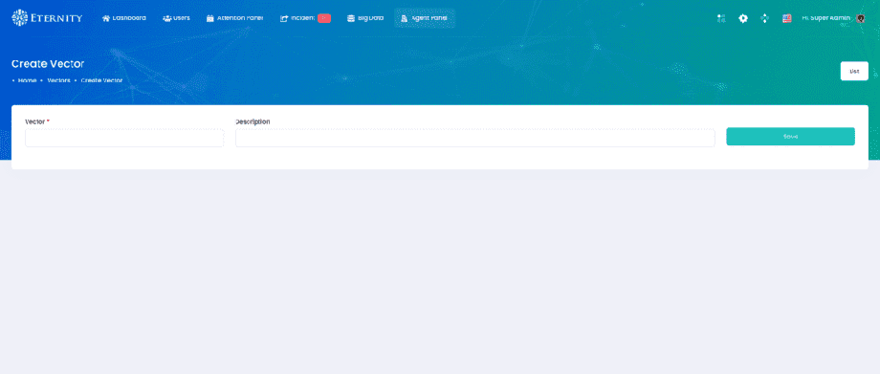The width and height of the screenshot is (880, 374).
Task: Open the Big Data menu
Action: (x=365, y=18)
